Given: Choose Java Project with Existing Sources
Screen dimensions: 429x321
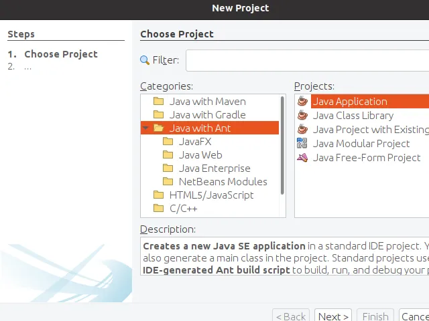Looking at the screenshot, I should pos(371,129).
